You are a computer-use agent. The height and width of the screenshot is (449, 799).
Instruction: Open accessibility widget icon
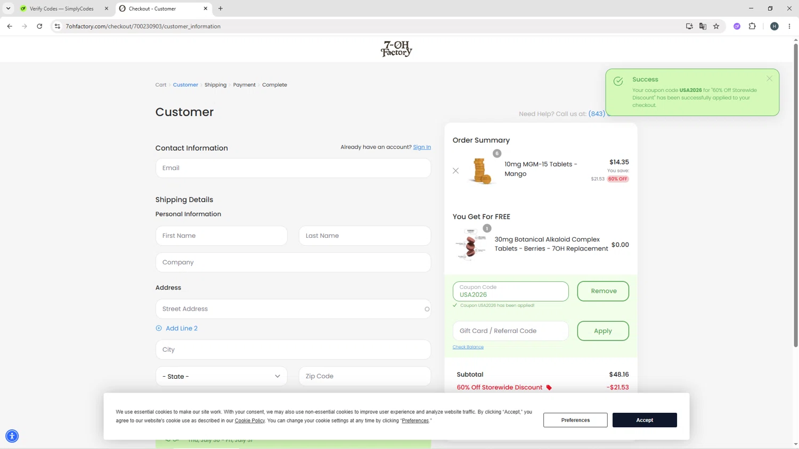click(12, 436)
